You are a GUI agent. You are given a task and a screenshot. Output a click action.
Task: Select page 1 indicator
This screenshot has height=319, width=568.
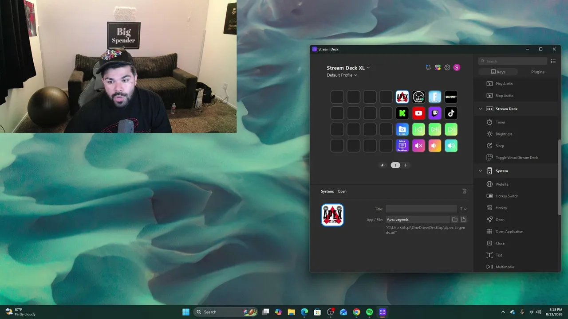click(395, 165)
